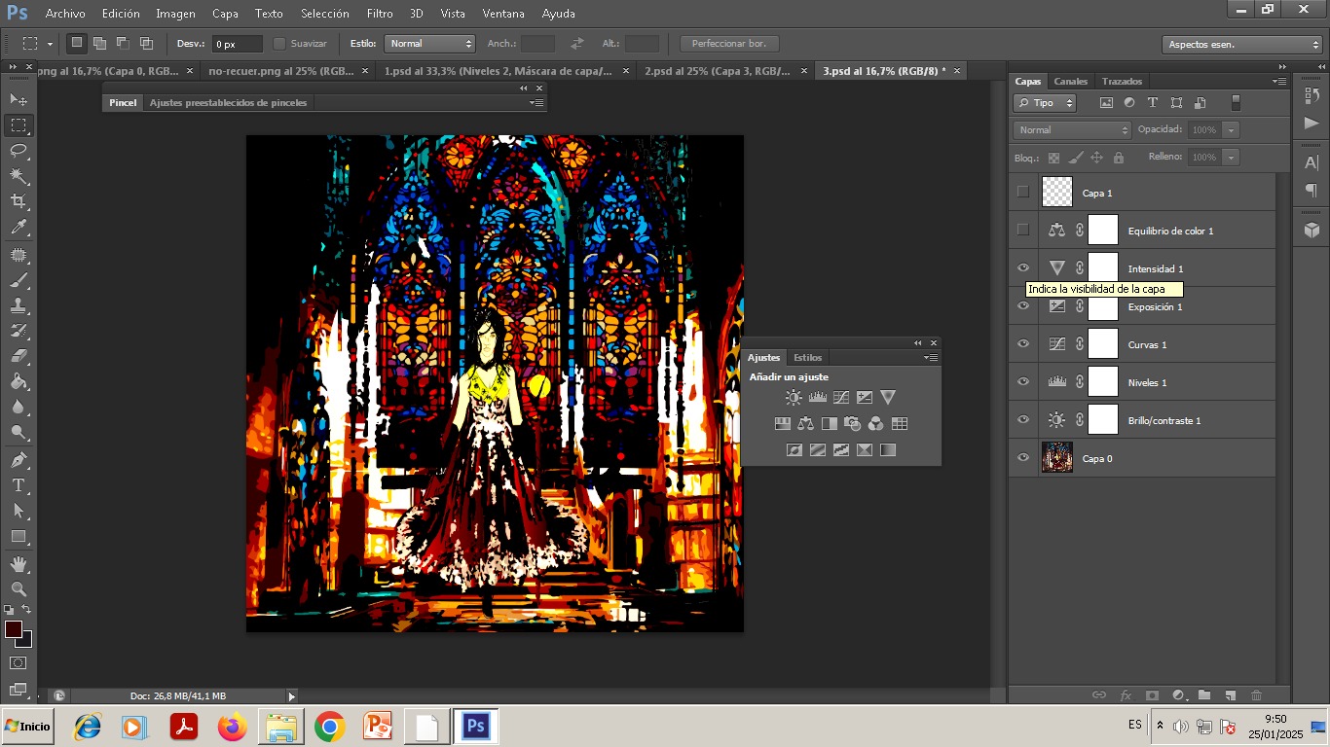Select the Magic Wand tool
Viewport: 1330px width, 747px height.
coord(18,176)
